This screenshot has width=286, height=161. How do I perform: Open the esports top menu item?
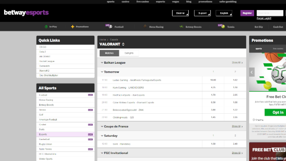coord(160,2)
